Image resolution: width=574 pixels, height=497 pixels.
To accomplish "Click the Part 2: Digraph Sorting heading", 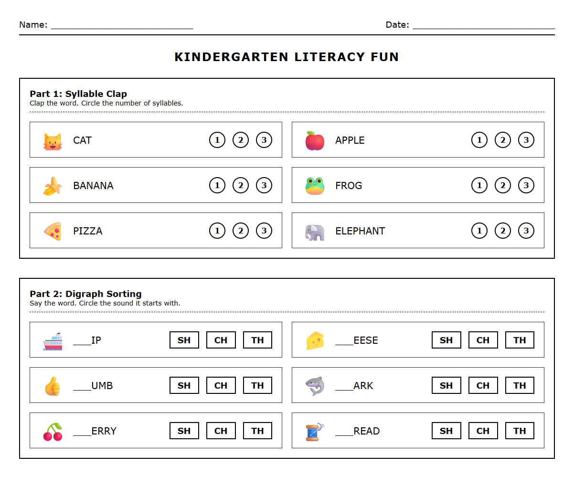I will click(x=85, y=294).
